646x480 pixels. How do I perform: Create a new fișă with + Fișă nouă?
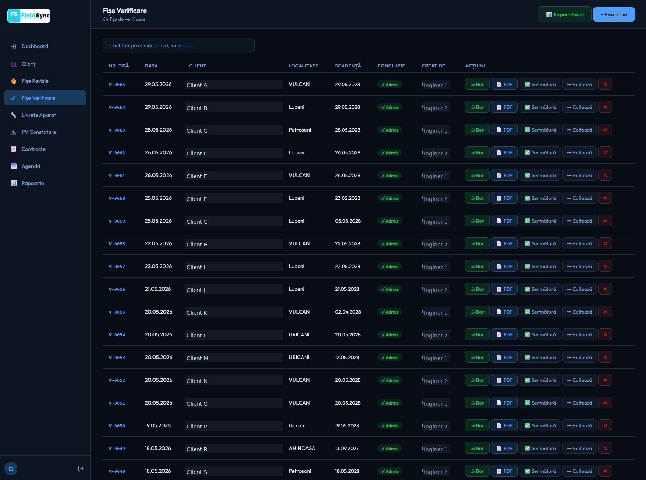pos(614,14)
